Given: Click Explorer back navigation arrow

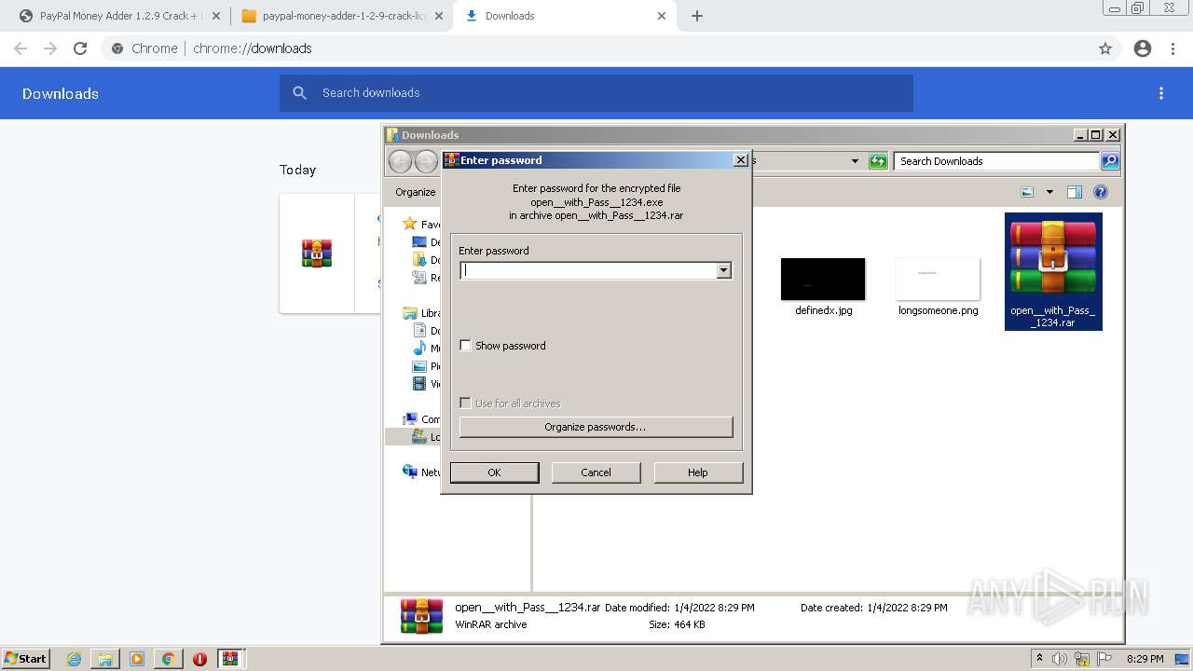Looking at the screenshot, I should pyautogui.click(x=400, y=161).
